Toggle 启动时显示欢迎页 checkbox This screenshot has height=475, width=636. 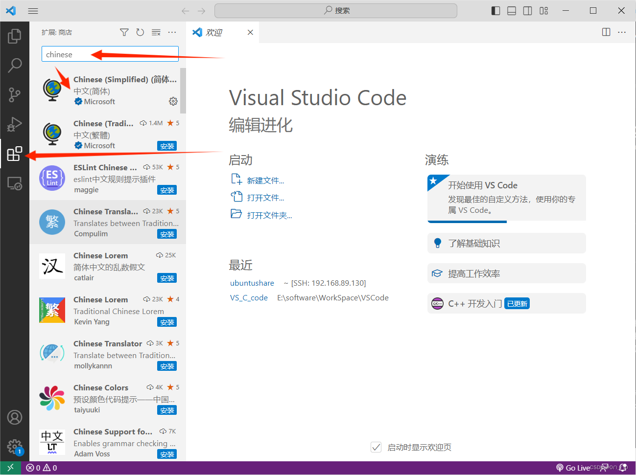click(376, 447)
